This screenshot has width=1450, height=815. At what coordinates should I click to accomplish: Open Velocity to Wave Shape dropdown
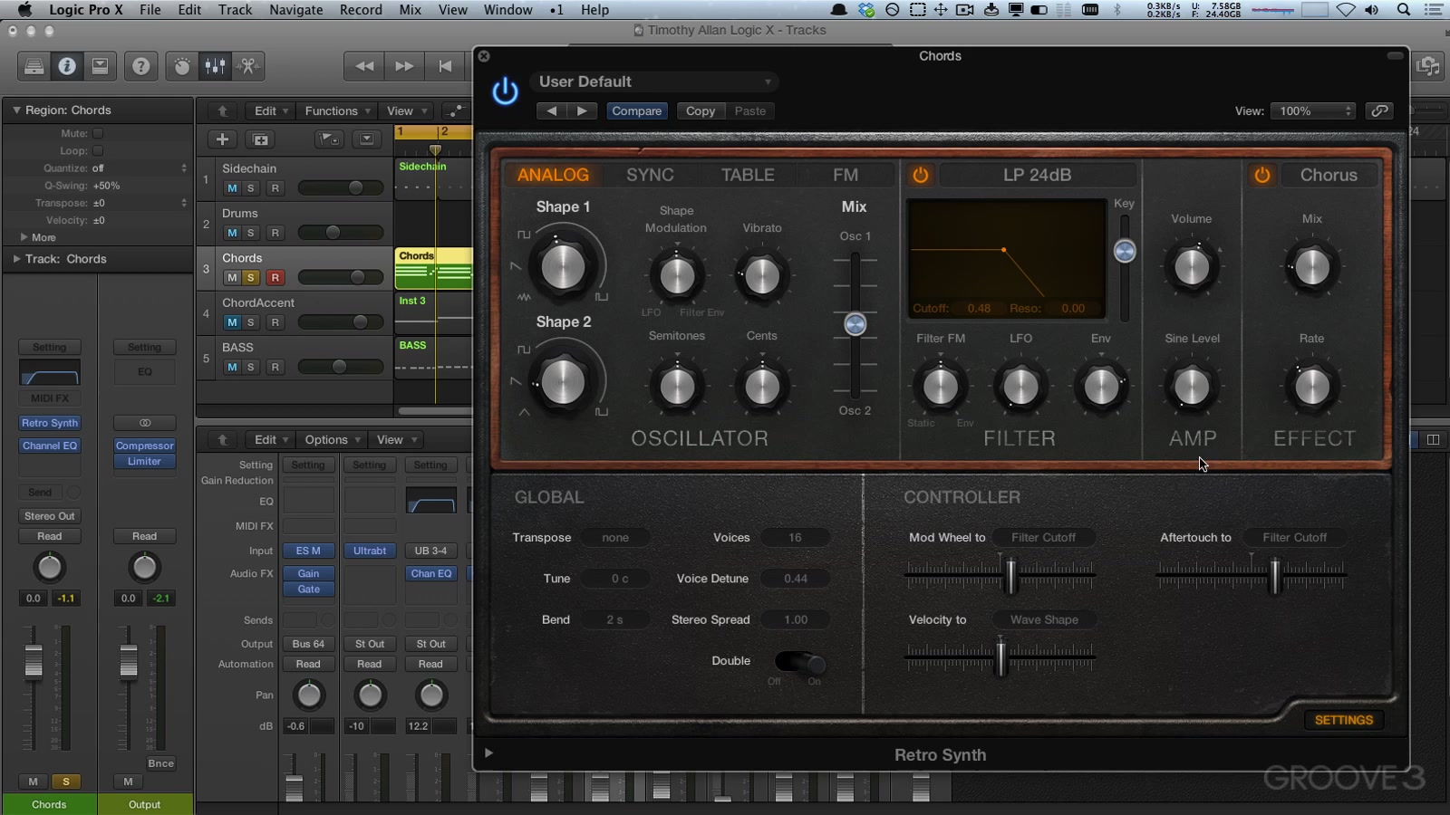1044,619
